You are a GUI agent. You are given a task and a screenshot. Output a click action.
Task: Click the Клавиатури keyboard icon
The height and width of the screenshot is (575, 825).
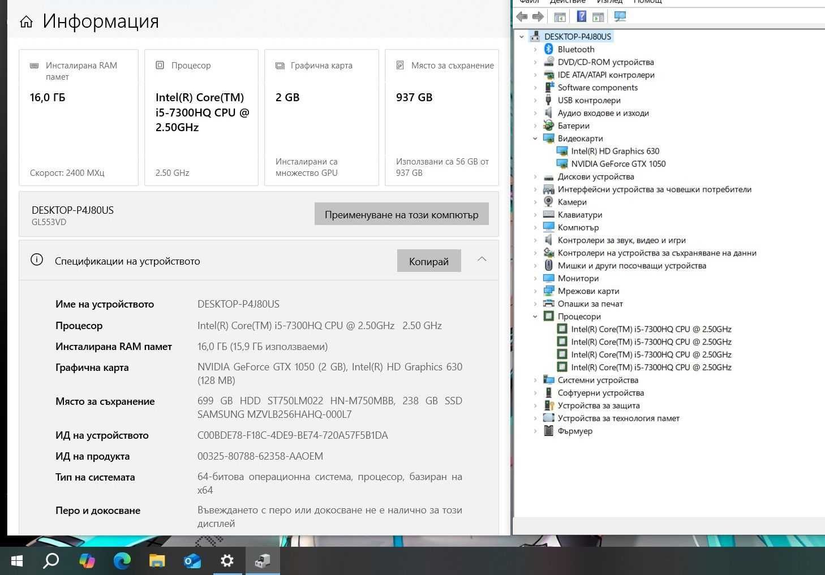(548, 215)
